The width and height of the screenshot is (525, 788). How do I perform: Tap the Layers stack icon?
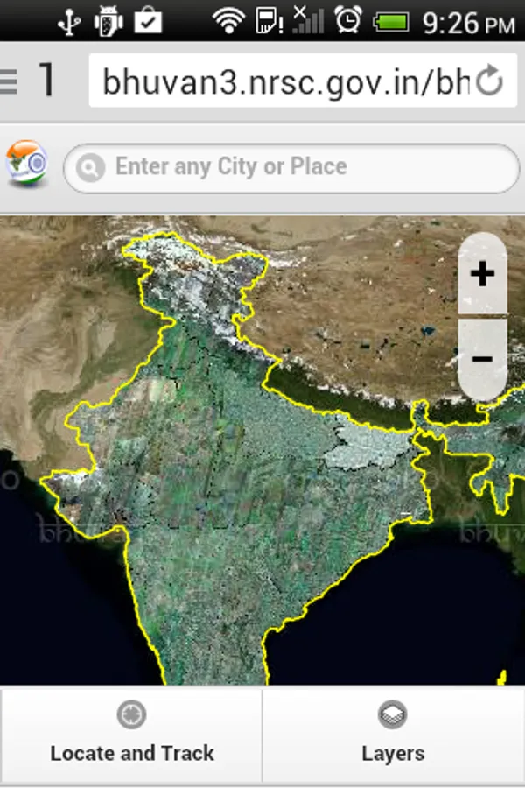point(393,714)
